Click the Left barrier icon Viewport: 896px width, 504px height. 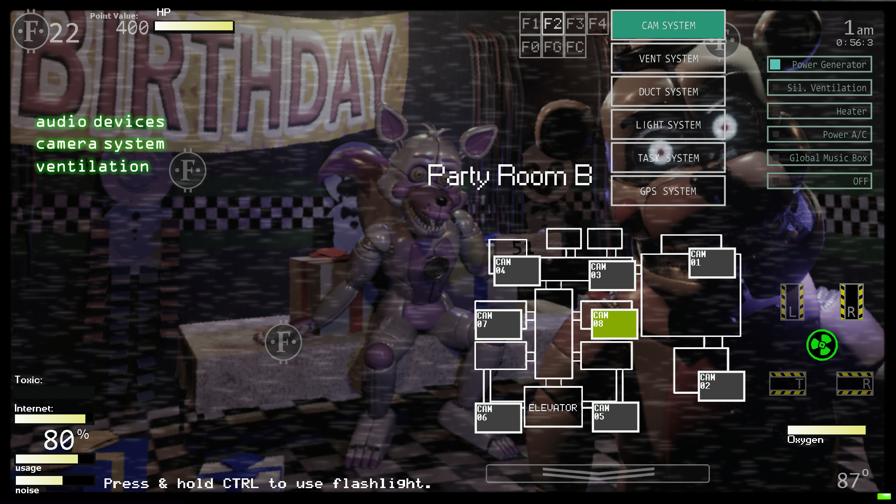point(791,304)
